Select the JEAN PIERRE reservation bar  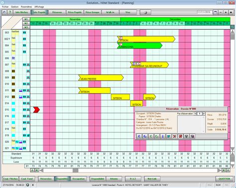point(101,78)
